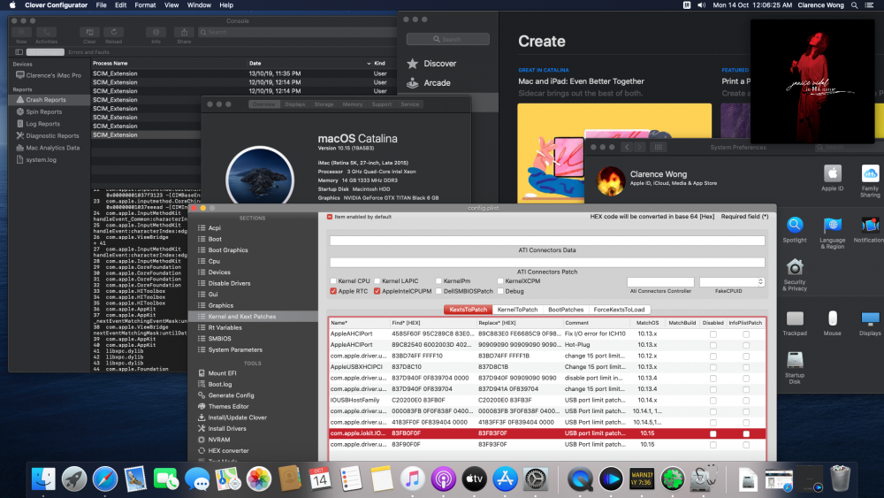
Task: Click Show All grid button in System Preferences
Action: 658,147
